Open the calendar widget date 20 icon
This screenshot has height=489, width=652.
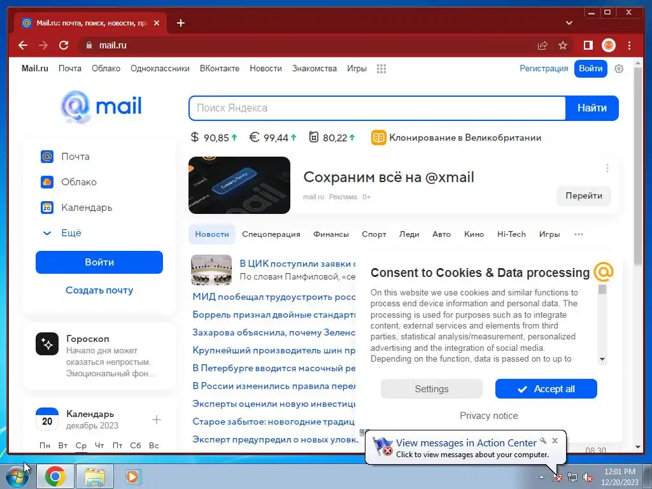tap(47, 419)
